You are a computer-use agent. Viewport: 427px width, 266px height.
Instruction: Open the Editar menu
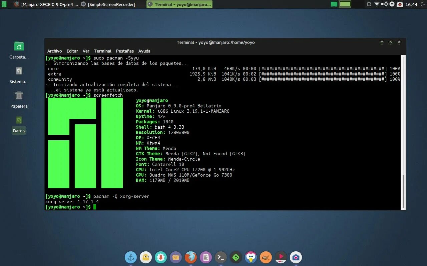click(72, 51)
